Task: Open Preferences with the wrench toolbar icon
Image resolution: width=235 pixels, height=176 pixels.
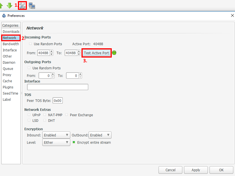Action: (x=22, y=5)
